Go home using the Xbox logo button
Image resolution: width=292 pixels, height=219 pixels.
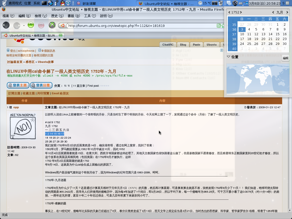pos(52,25)
